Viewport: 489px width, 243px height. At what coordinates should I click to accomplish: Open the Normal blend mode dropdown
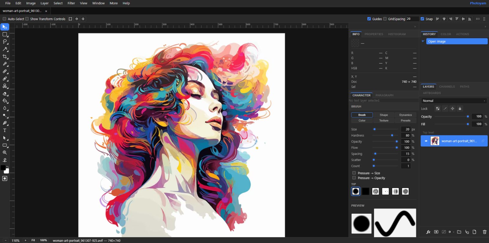click(454, 101)
